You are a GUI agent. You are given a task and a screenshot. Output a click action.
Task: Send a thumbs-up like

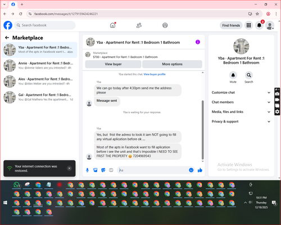[200, 170]
